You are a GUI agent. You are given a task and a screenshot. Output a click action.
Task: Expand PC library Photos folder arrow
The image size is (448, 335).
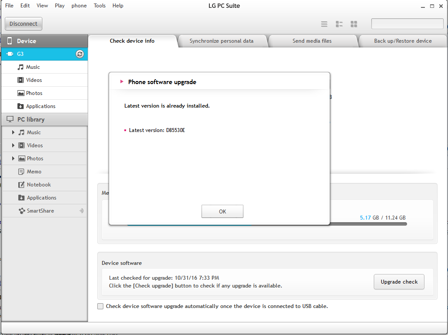[13, 159]
